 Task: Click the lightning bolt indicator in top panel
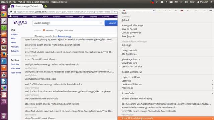(x=157, y=2)
